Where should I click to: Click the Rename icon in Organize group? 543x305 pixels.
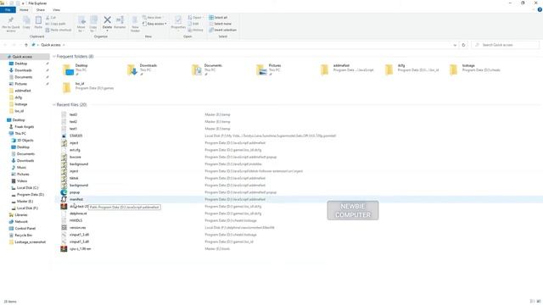tap(120, 20)
